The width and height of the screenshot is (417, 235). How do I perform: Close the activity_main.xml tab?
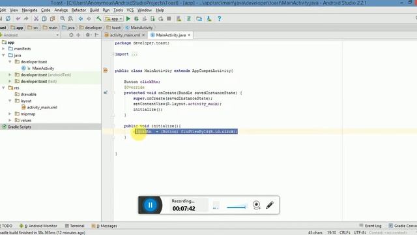pos(143,35)
